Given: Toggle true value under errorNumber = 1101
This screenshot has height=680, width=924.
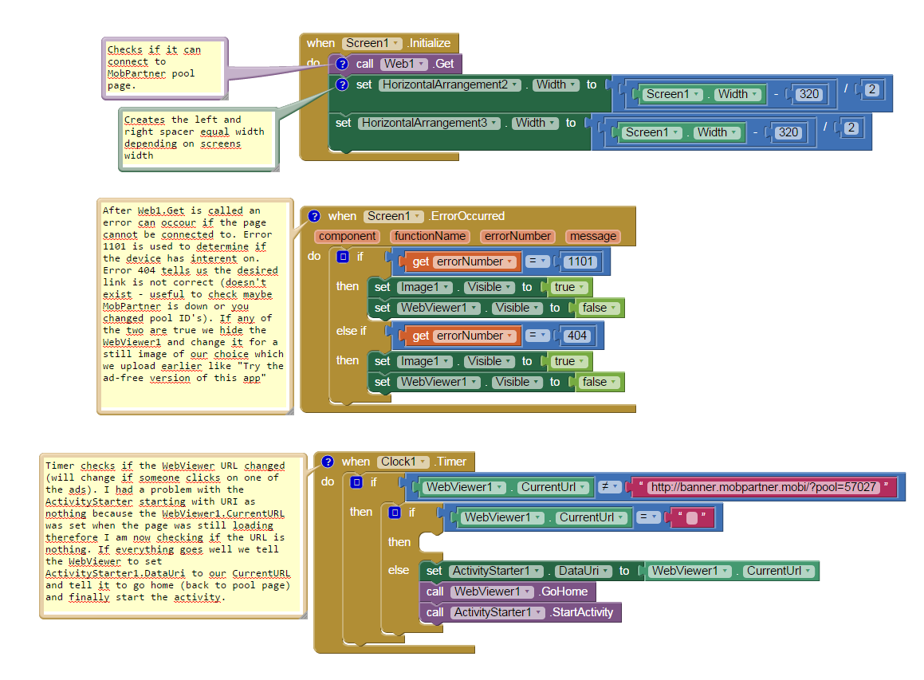Looking at the screenshot, I should (x=569, y=288).
